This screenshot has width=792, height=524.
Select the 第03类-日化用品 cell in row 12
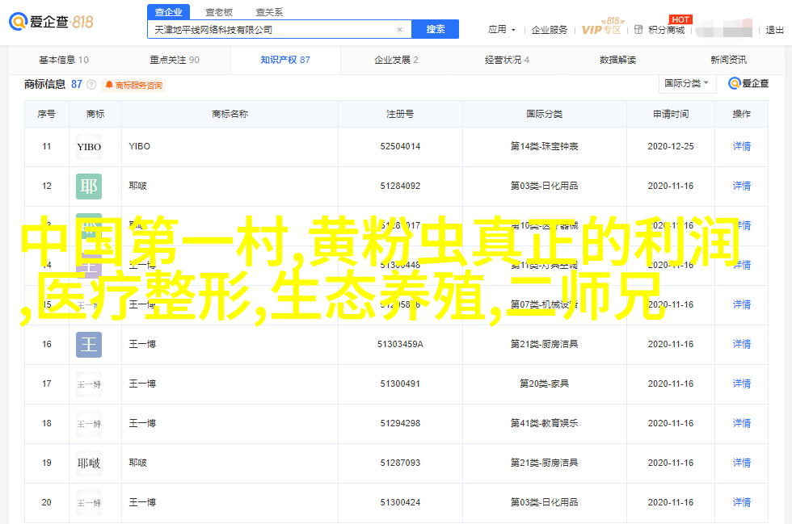pyautogui.click(x=544, y=186)
